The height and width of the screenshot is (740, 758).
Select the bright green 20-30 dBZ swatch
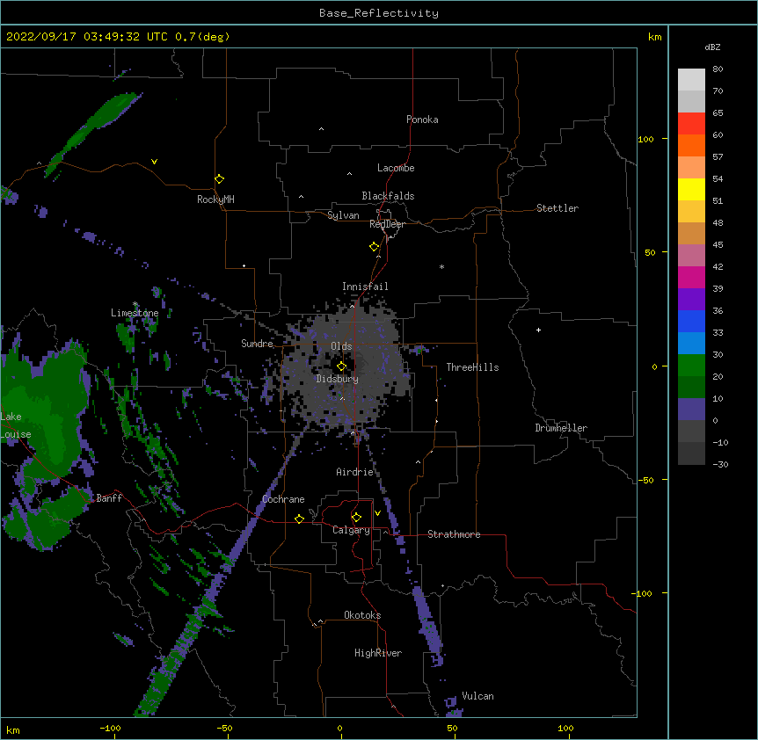click(691, 366)
